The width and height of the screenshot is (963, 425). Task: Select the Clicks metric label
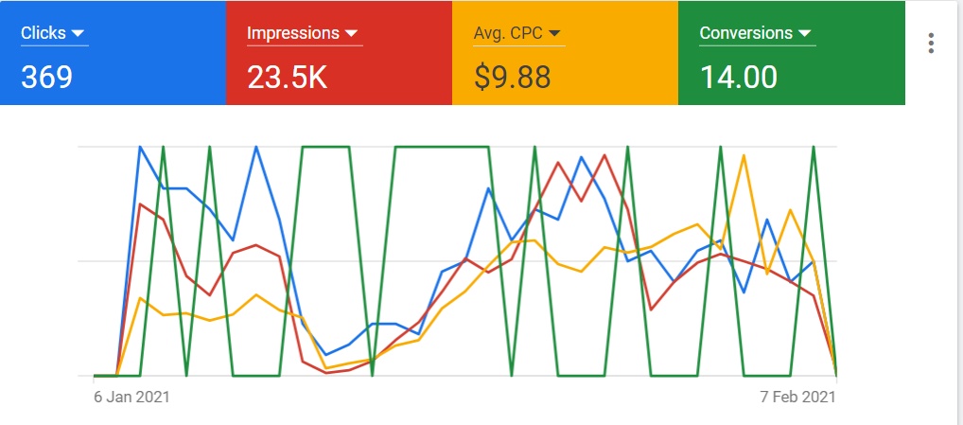(x=44, y=33)
